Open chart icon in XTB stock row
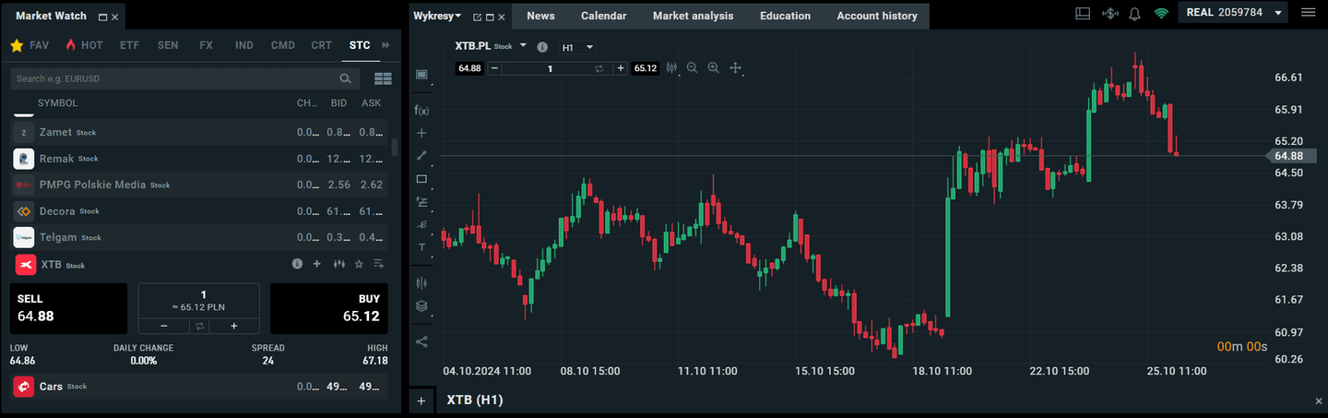The image size is (1328, 418). [x=338, y=264]
